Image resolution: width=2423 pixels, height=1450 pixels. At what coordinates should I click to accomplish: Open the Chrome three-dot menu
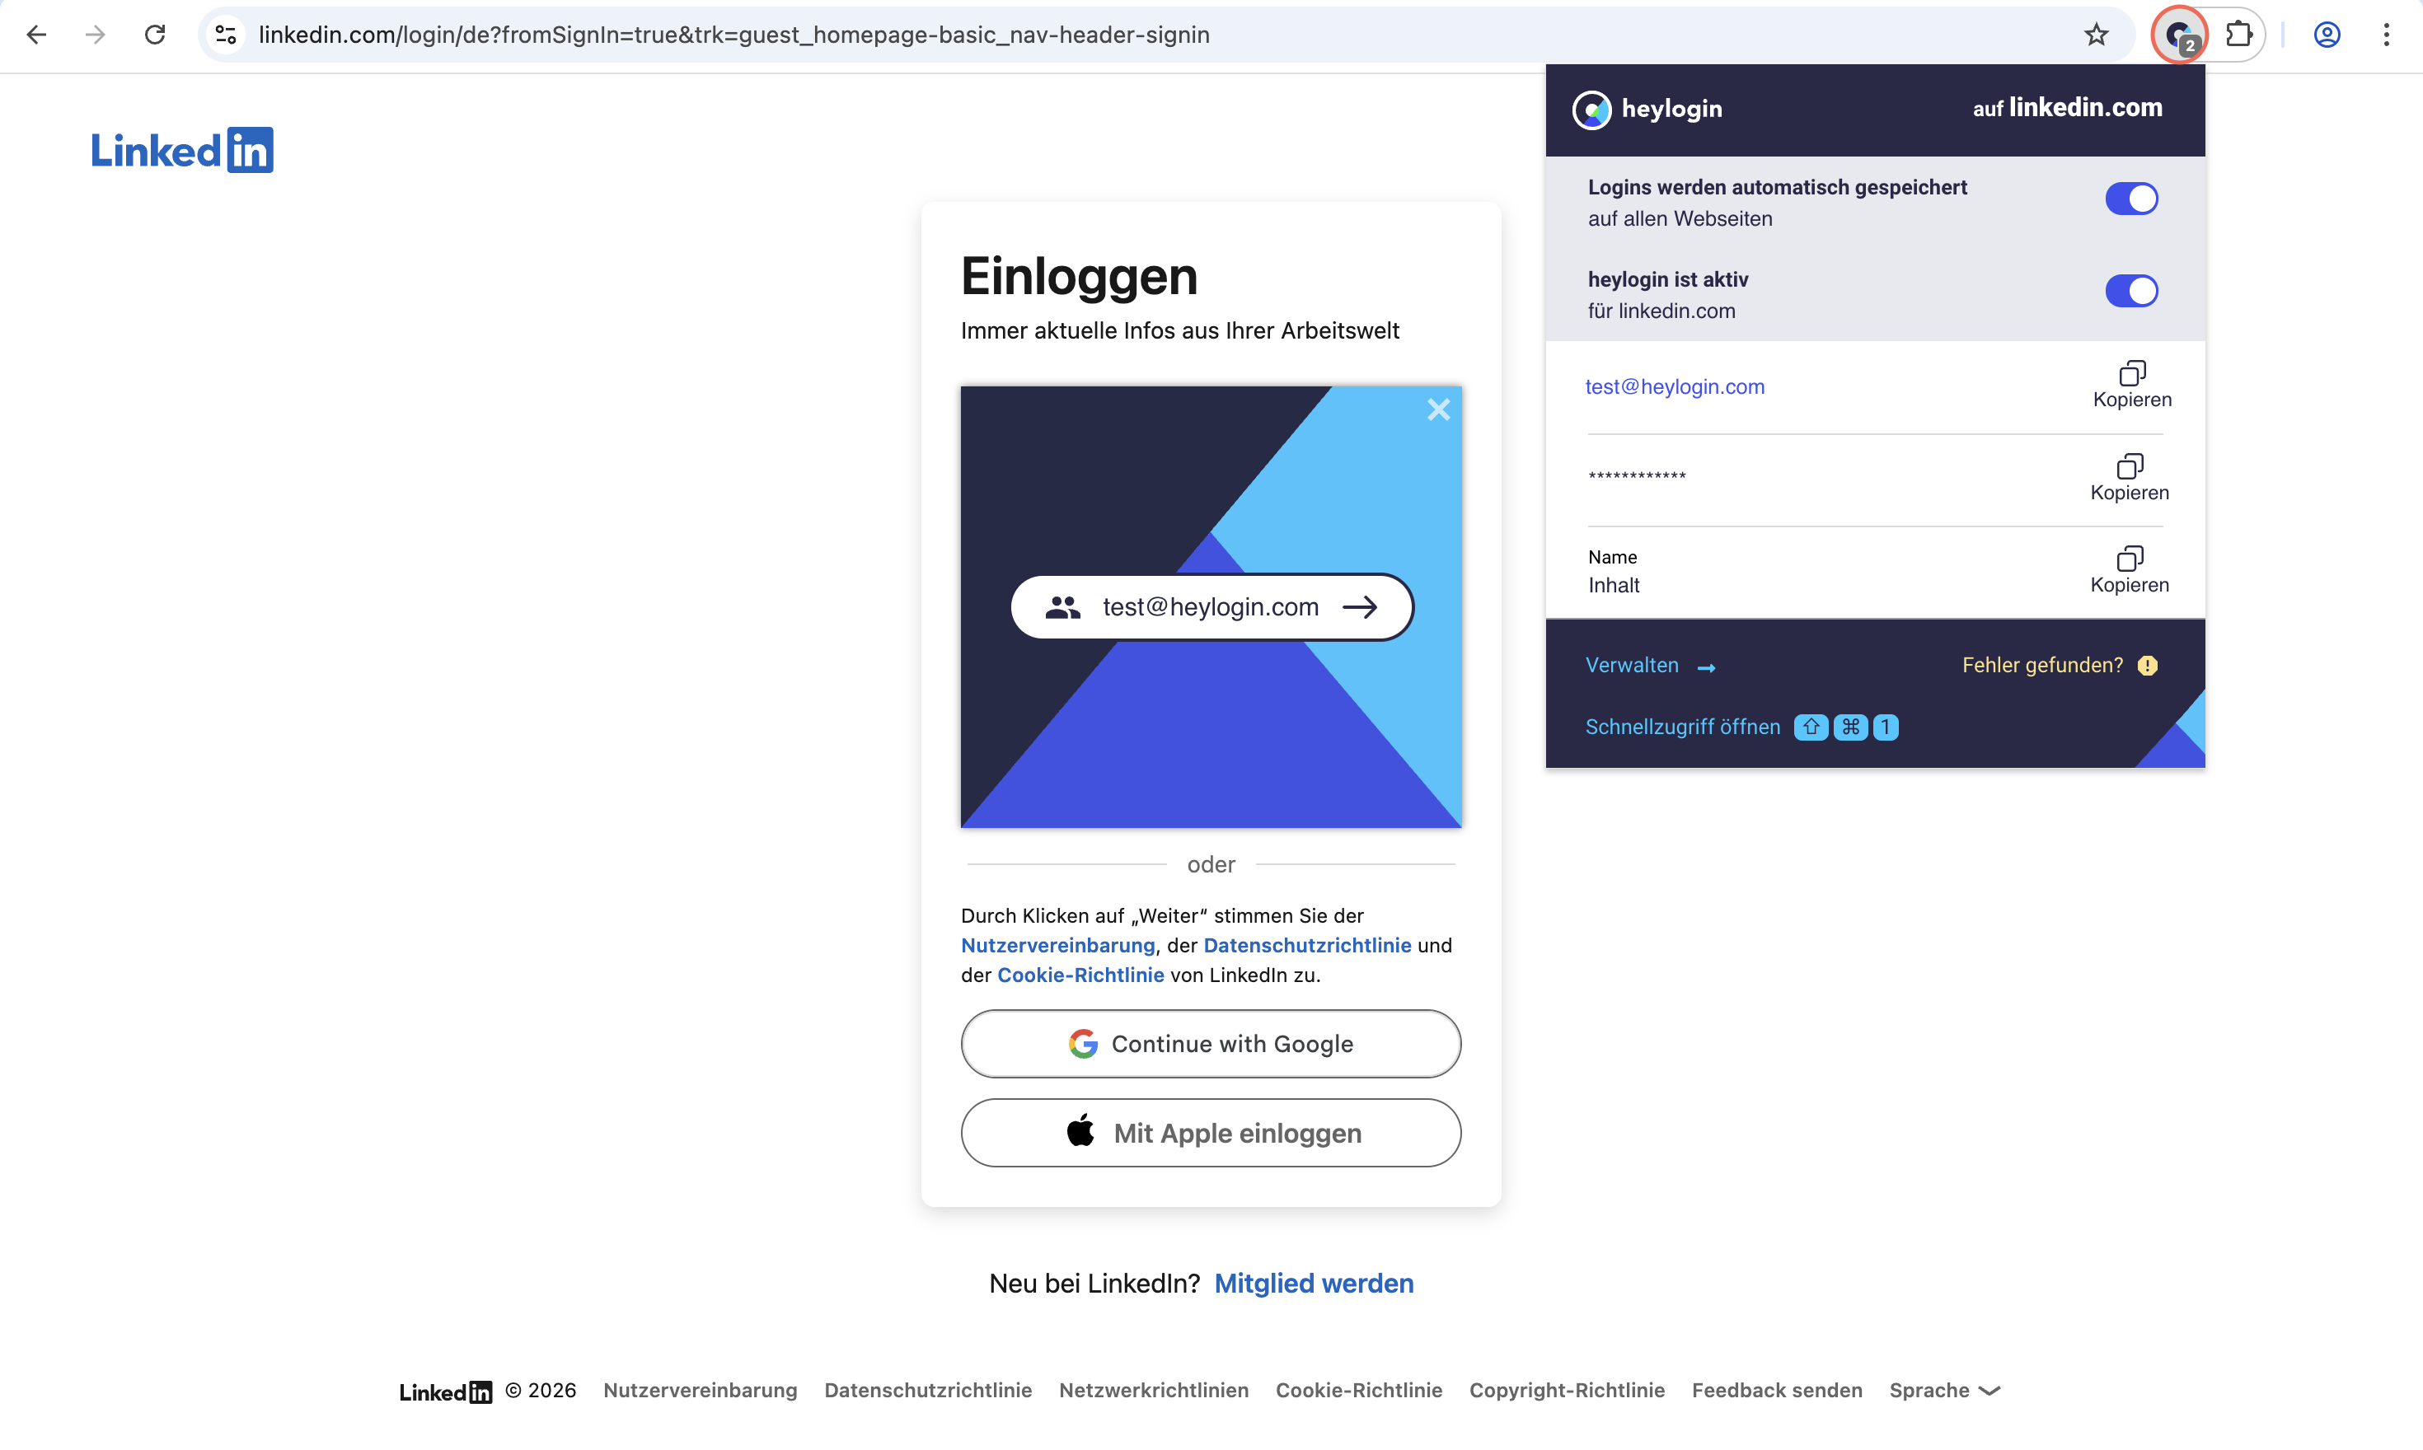pos(2386,35)
